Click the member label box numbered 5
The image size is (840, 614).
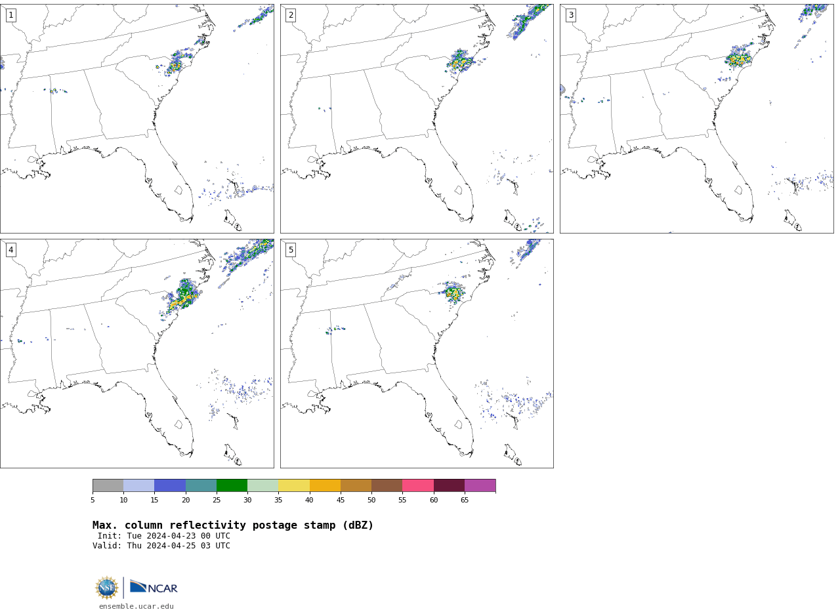point(291,250)
